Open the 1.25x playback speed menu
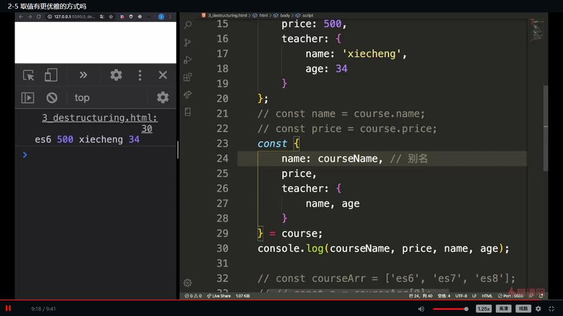 pyautogui.click(x=484, y=308)
